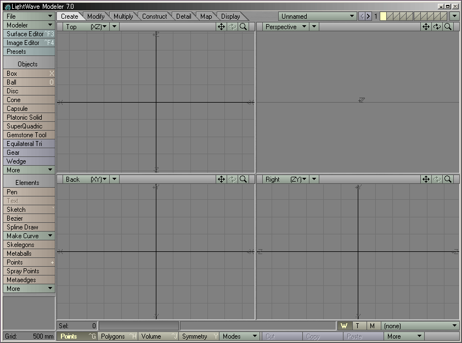The width and height of the screenshot is (462, 343).
Task: Open the Image Editor
Action: (x=25, y=42)
